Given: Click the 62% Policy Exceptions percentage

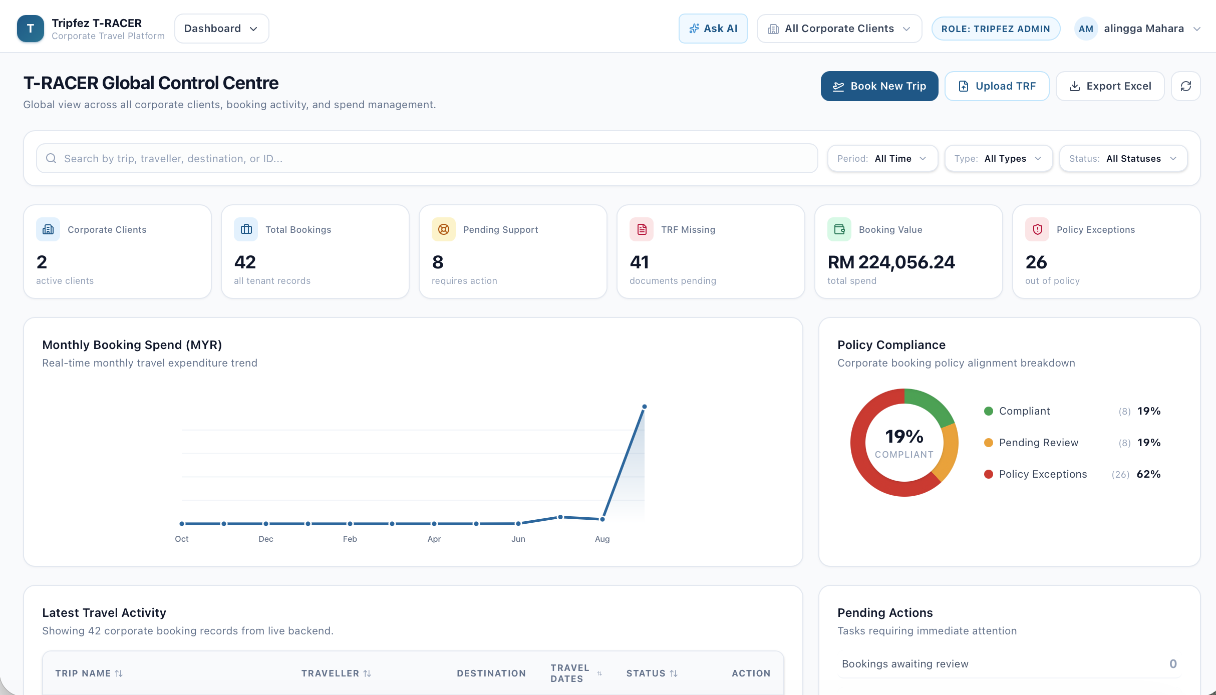Looking at the screenshot, I should coord(1148,474).
